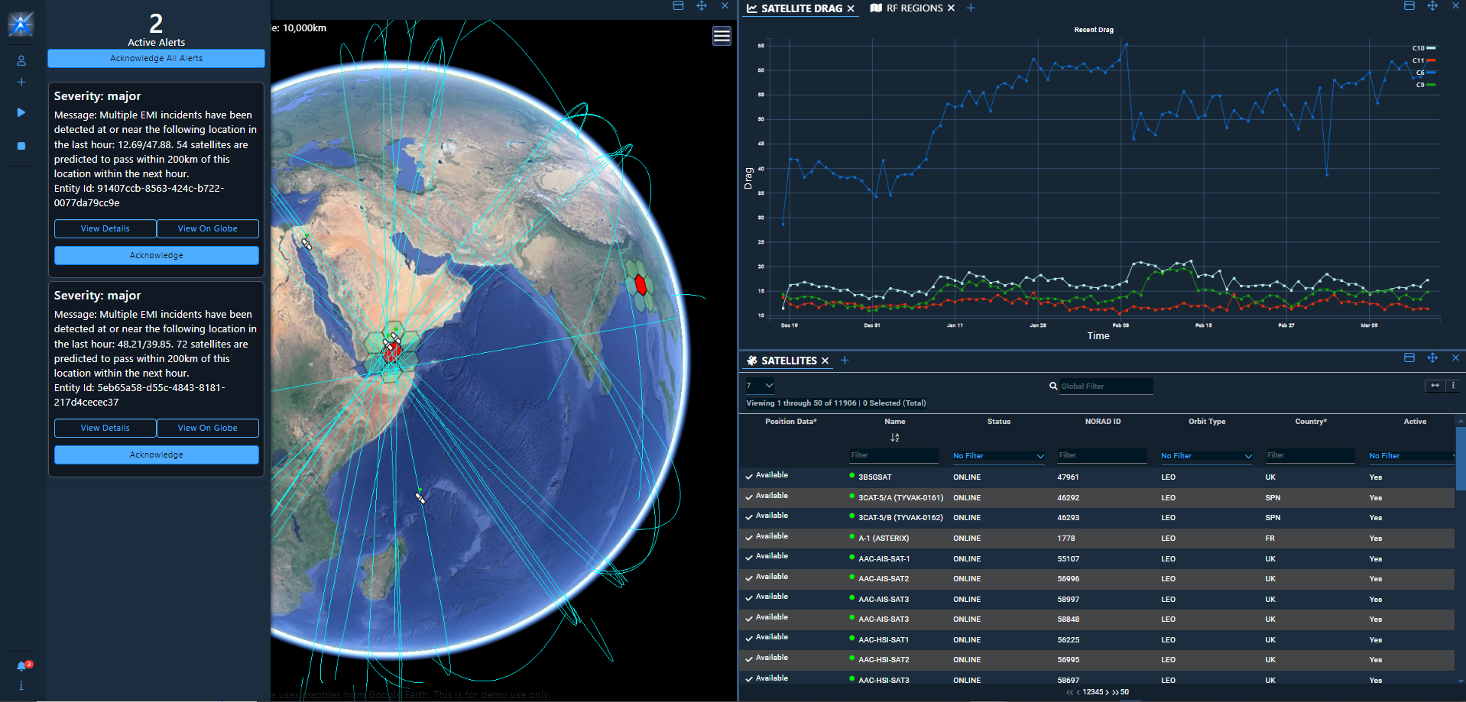
Task: Click the stop square icon in sidebar
Action: (21, 146)
